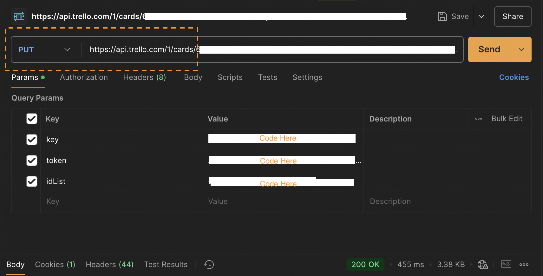543x276 pixels.
Task: Click the HTTP request type icon
Action: (19, 16)
